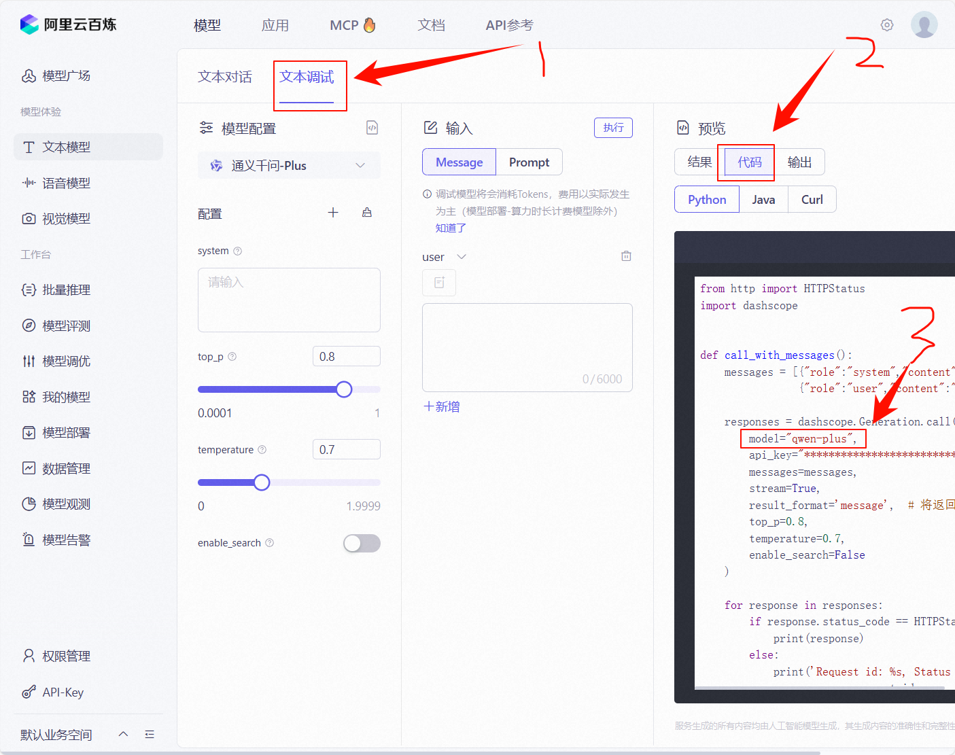Select Java code language

[763, 199]
